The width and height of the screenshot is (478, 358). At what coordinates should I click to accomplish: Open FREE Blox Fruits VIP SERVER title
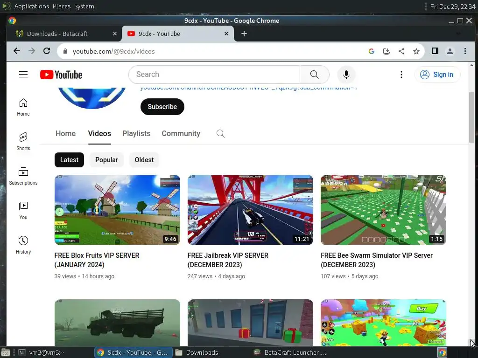[x=97, y=260]
